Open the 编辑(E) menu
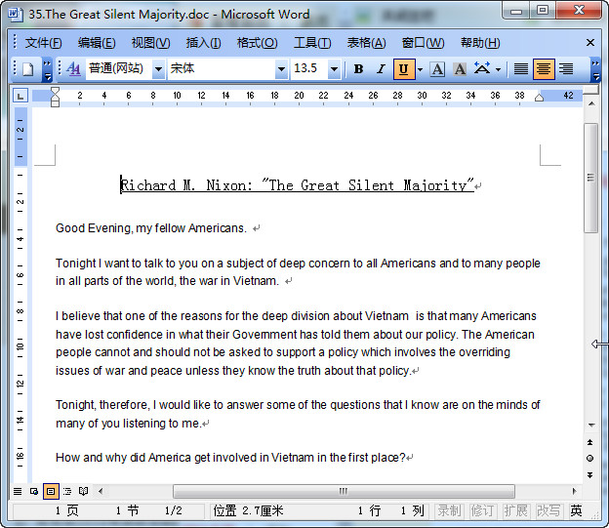This screenshot has height=528, width=609. coord(97,42)
